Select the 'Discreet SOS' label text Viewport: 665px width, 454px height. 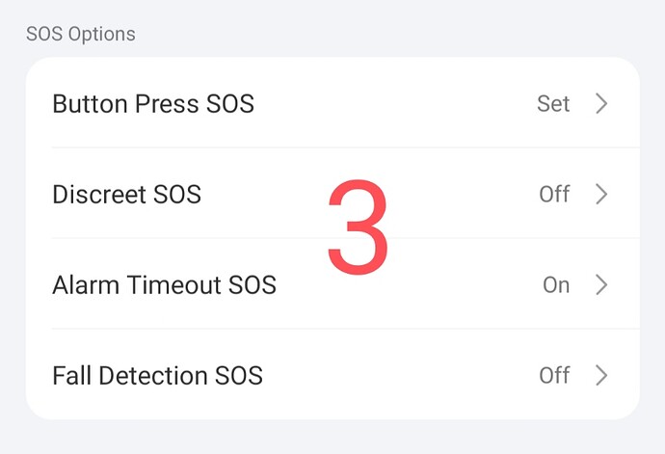point(126,194)
